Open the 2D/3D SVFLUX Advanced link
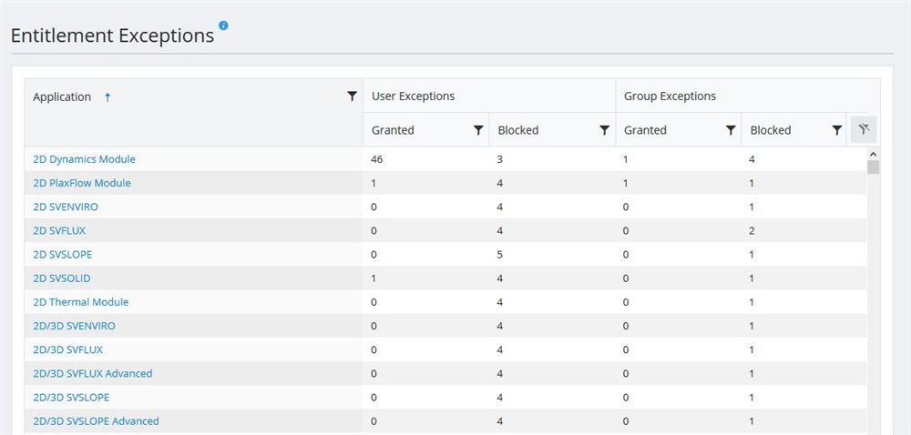 click(x=92, y=374)
